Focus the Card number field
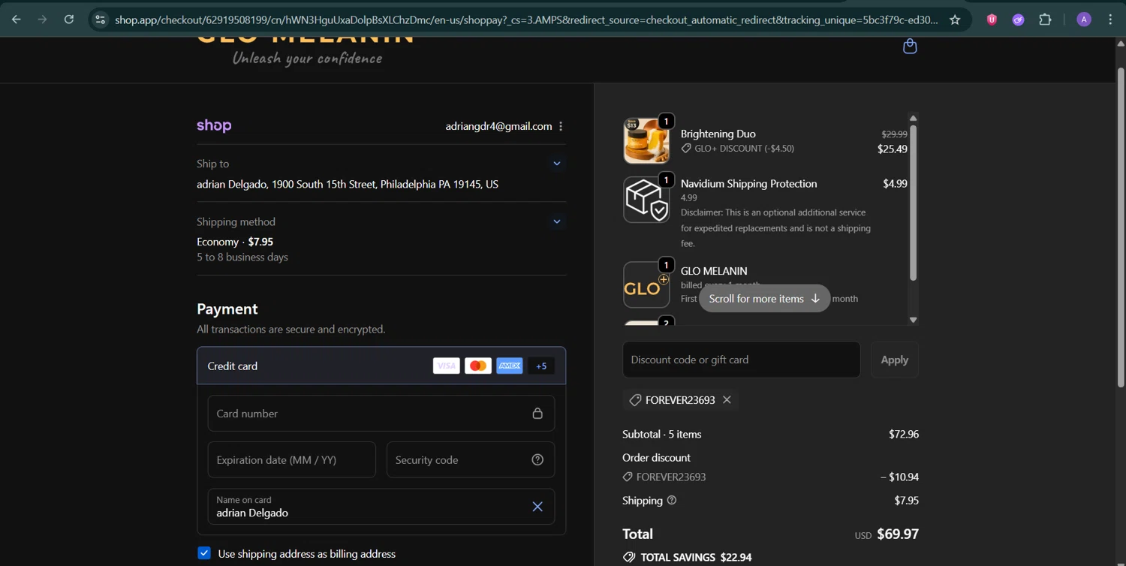 pos(381,414)
